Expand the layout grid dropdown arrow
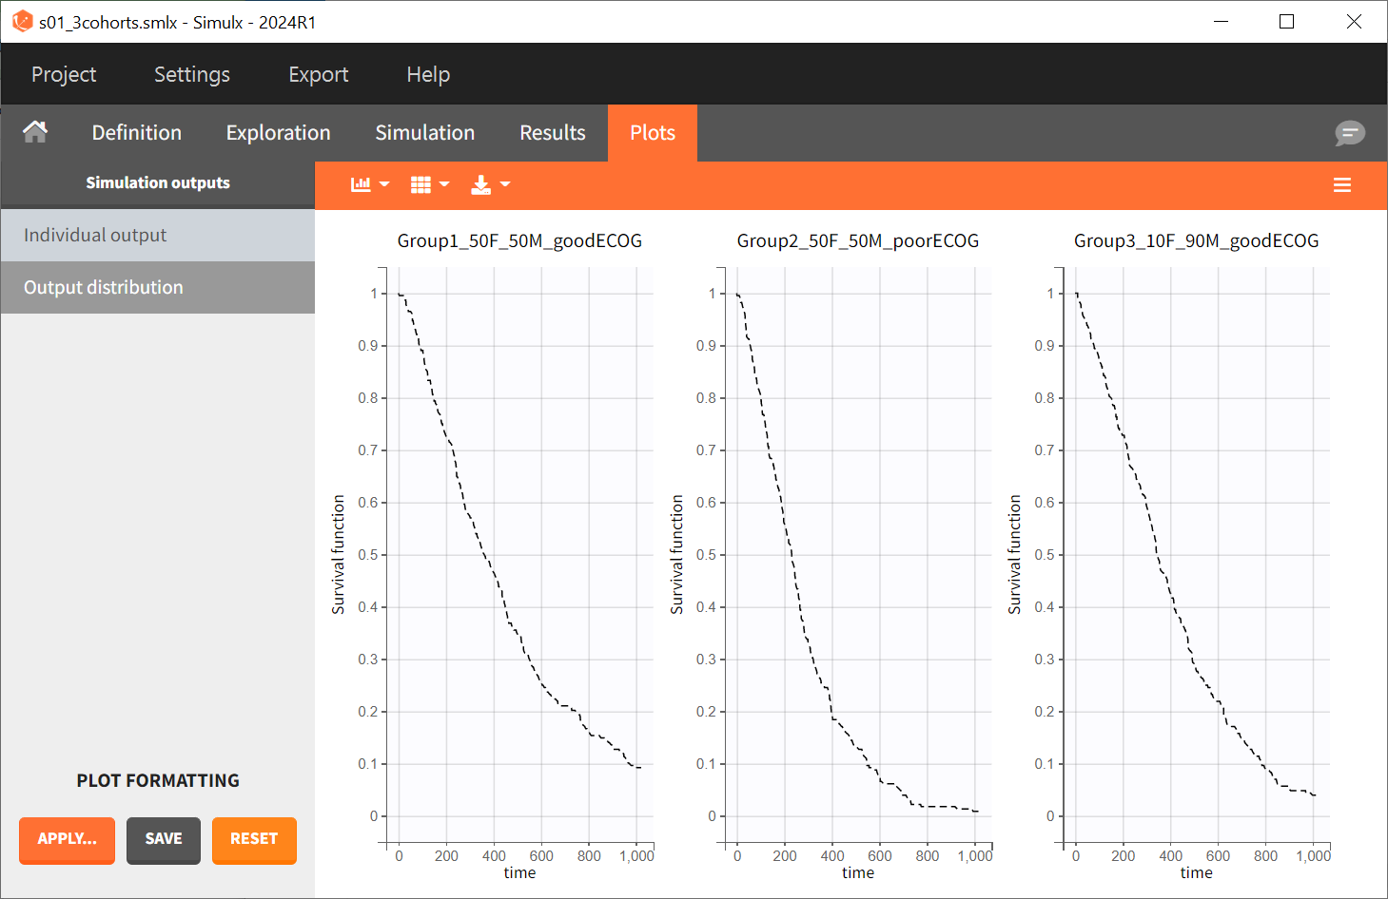This screenshot has height=899, width=1388. tap(444, 184)
